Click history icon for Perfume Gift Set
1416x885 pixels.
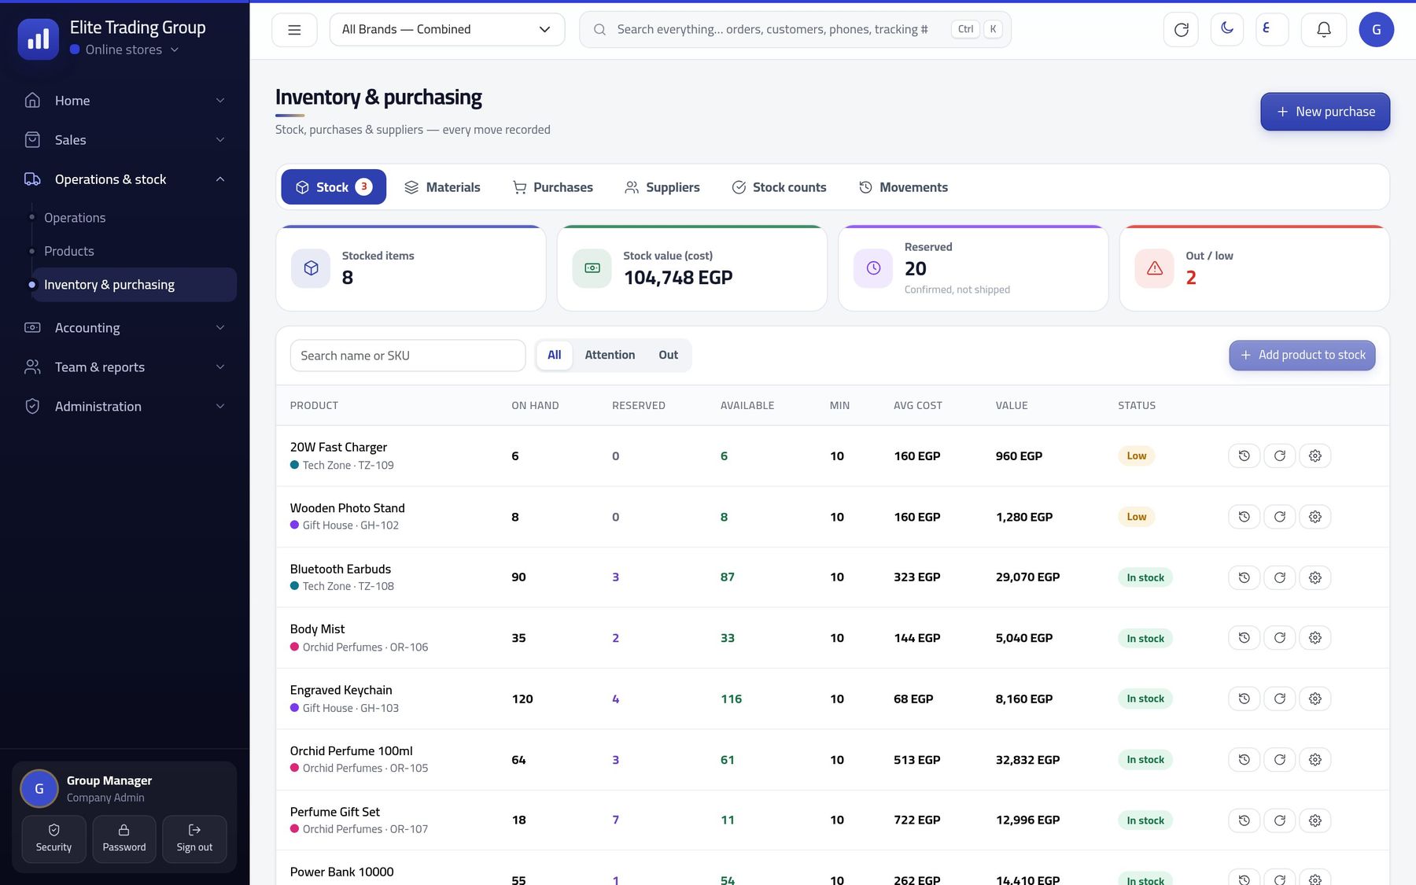pos(1244,820)
